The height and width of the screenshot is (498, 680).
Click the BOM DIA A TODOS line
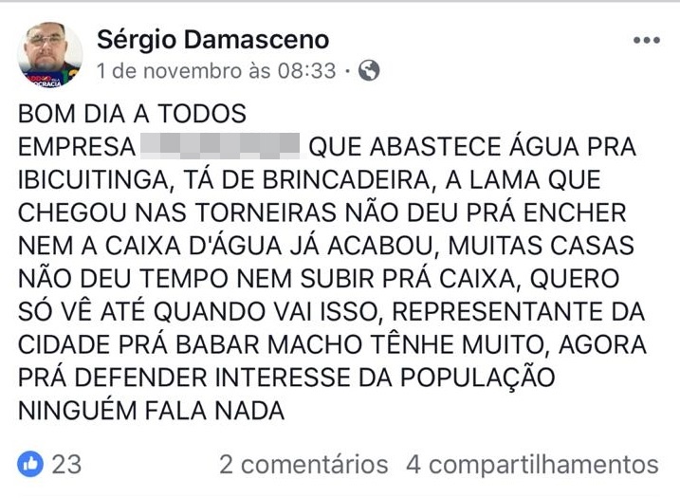pyautogui.click(x=132, y=115)
